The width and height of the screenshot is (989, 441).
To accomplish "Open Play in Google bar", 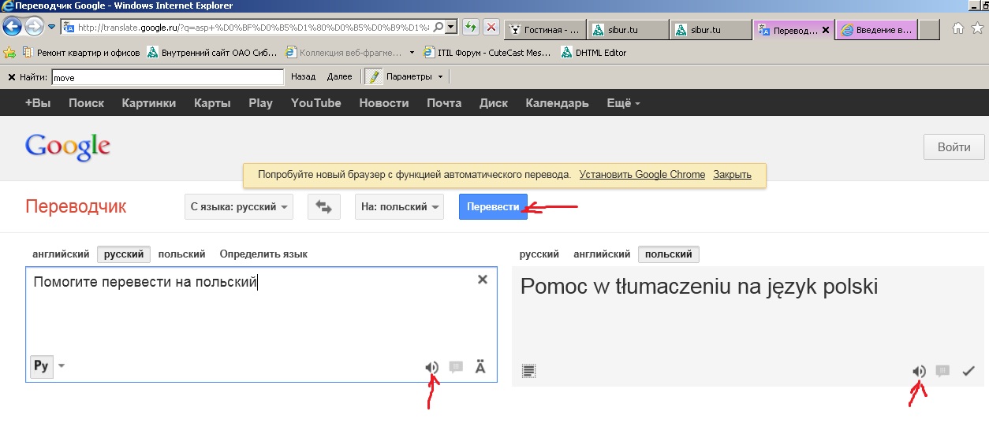I will click(260, 103).
